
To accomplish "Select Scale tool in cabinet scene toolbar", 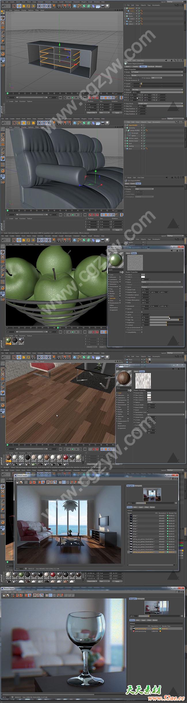I will tap(24, 6).
